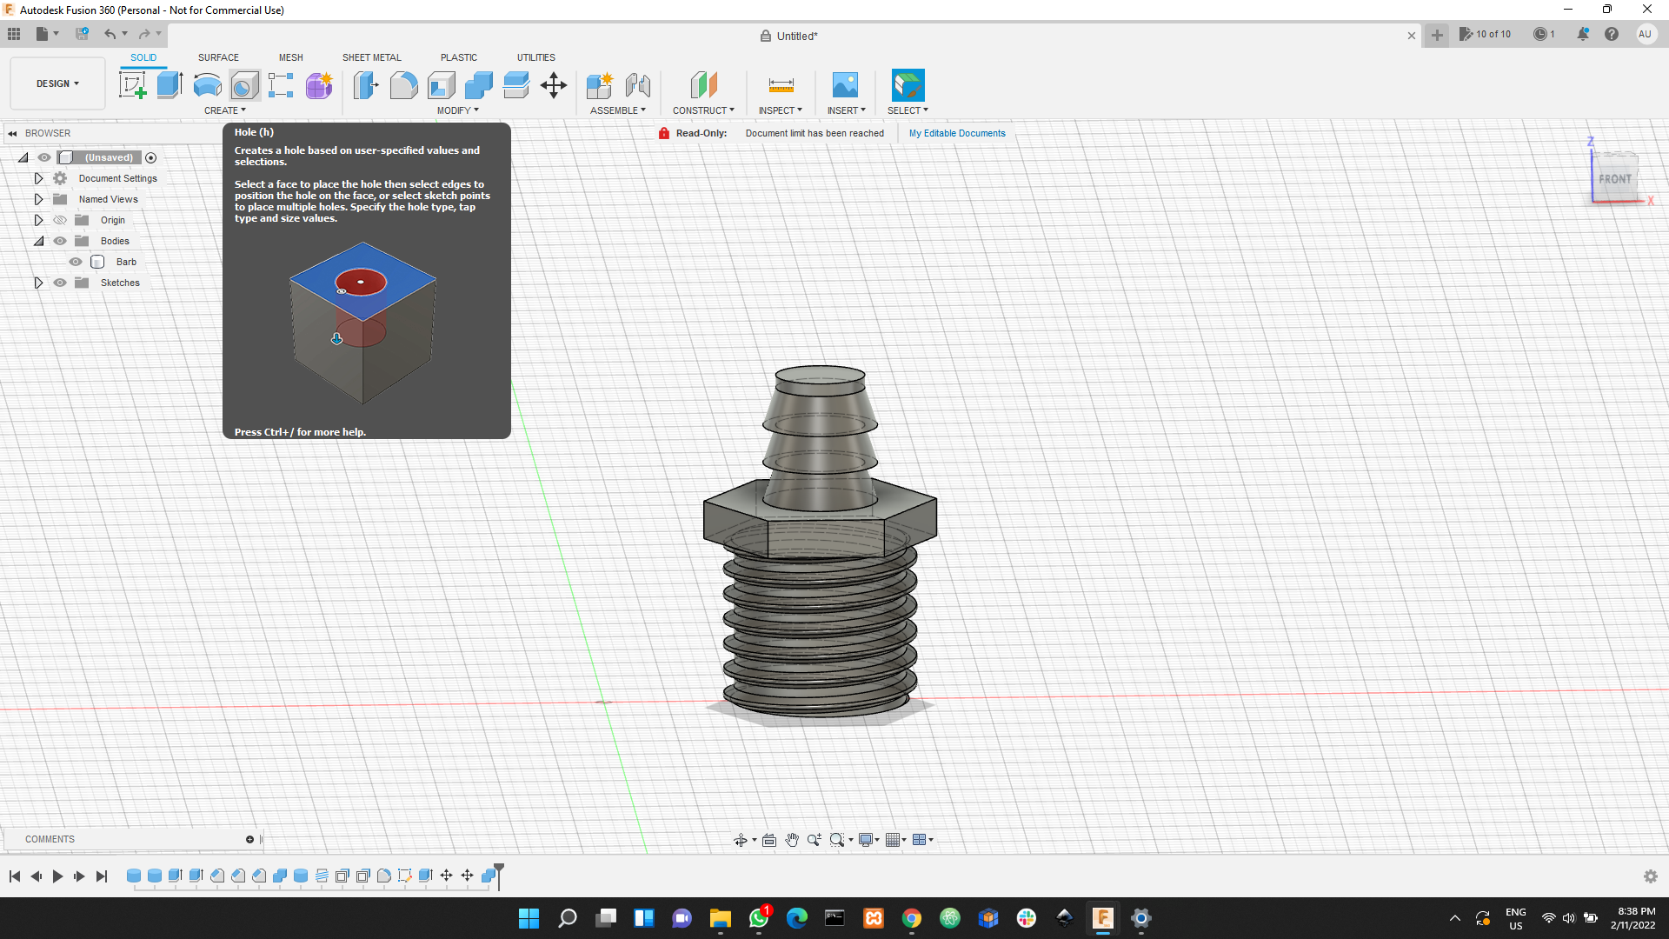Toggle visibility of Barb body

(76, 262)
